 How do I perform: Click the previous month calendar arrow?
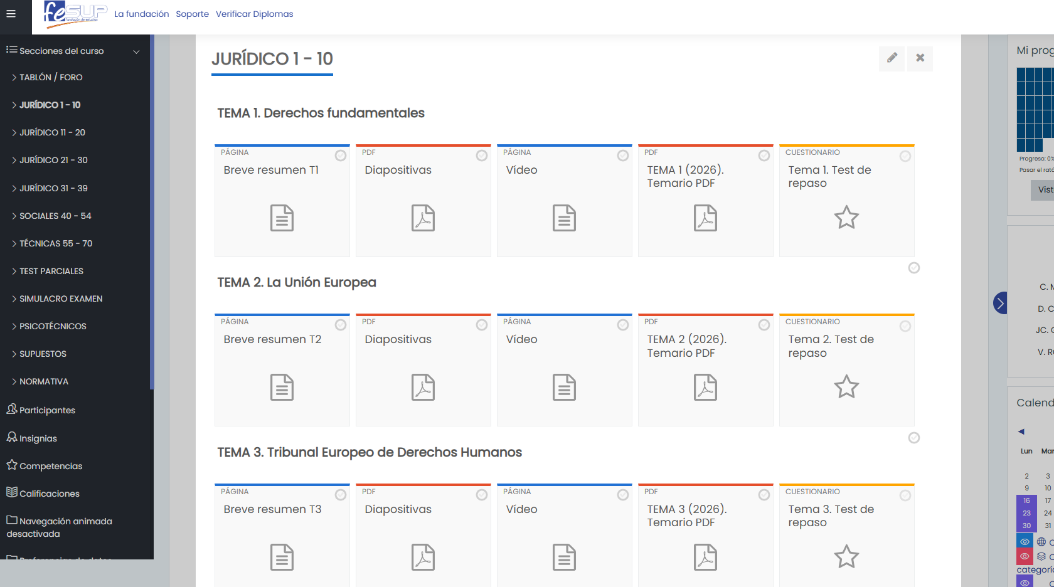click(x=1021, y=431)
